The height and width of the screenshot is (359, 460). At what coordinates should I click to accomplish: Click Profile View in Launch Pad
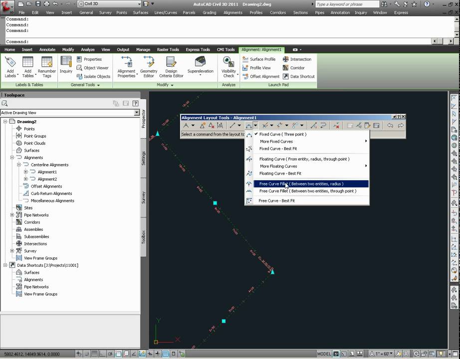(257, 68)
